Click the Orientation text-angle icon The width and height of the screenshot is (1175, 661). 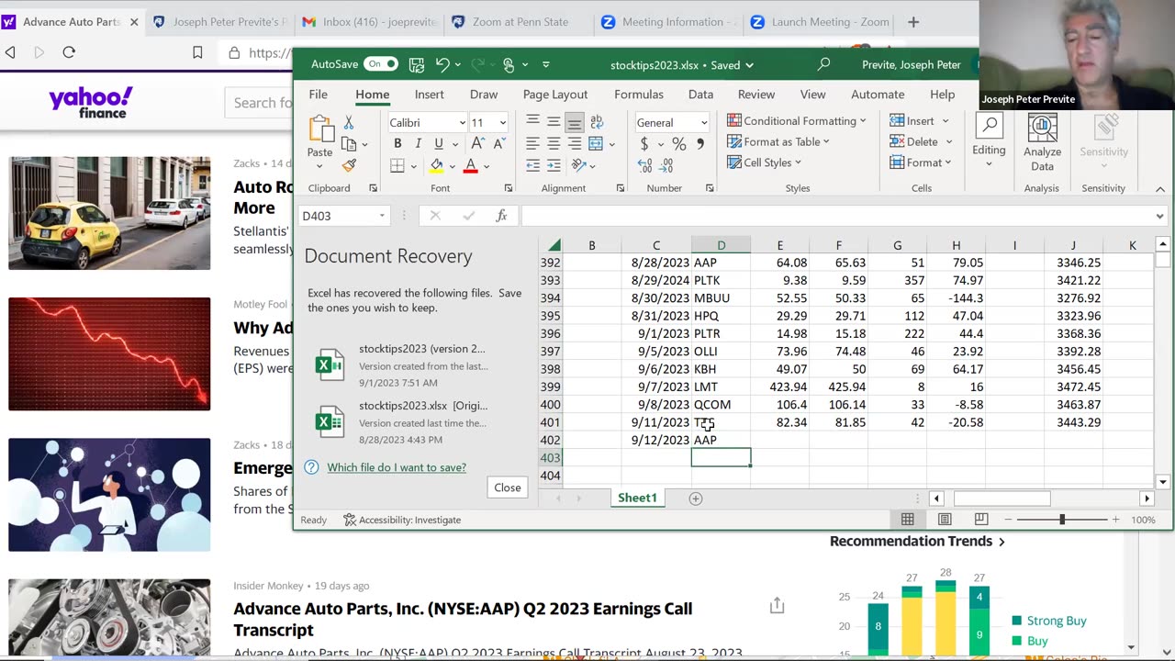(x=578, y=165)
